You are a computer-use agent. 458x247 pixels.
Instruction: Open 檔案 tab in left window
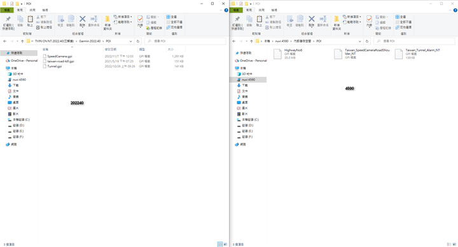(7, 10)
